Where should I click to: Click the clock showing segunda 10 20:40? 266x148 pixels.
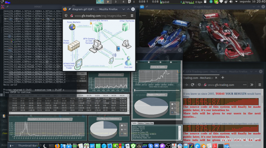click(x=252, y=2)
